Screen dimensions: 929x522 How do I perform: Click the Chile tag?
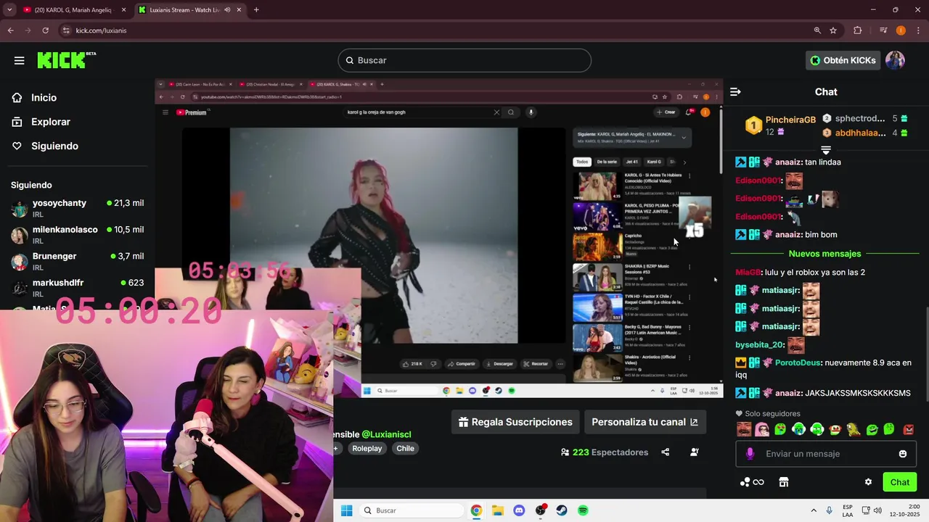tap(406, 449)
